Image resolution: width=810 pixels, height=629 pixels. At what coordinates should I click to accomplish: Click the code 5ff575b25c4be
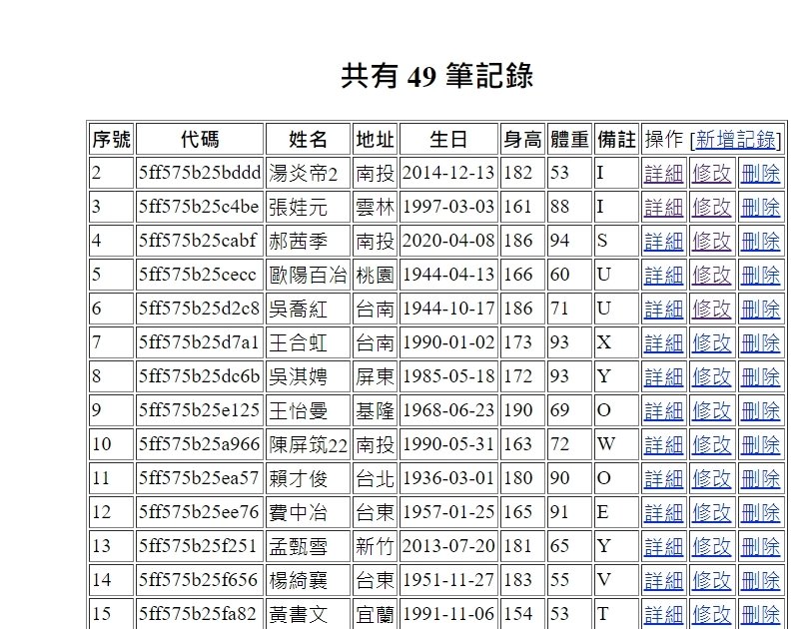(x=199, y=207)
